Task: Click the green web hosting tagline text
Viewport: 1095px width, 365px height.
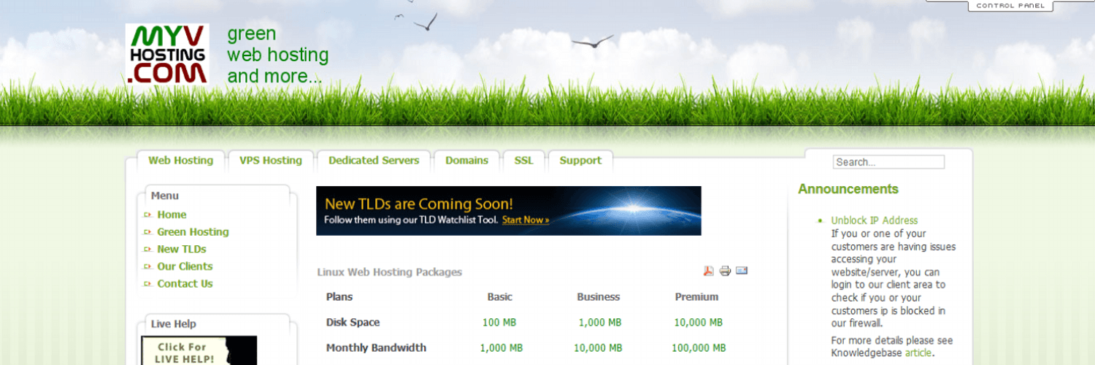Action: click(278, 55)
